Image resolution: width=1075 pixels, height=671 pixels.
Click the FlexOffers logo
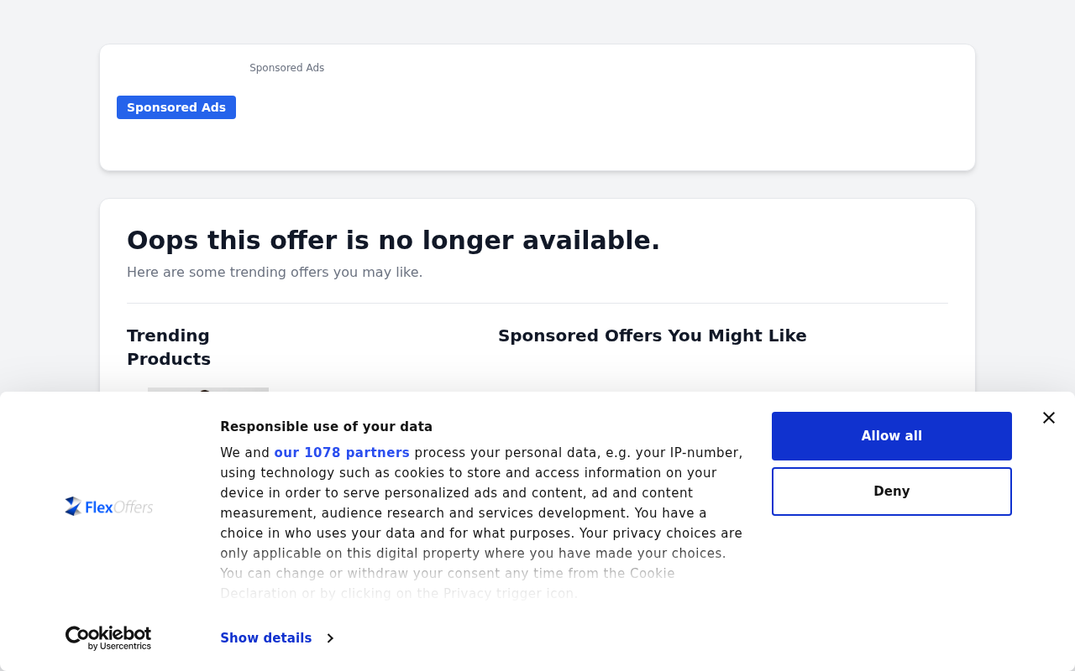click(109, 507)
